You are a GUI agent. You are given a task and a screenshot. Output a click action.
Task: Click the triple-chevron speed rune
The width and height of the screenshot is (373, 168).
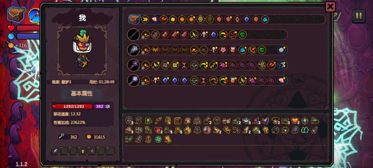(145, 19)
